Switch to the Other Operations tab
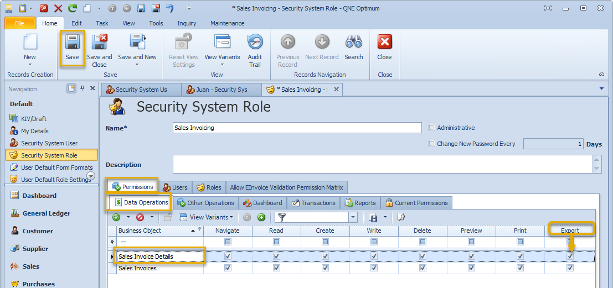Viewport: 613px width, 288px height. [205, 203]
